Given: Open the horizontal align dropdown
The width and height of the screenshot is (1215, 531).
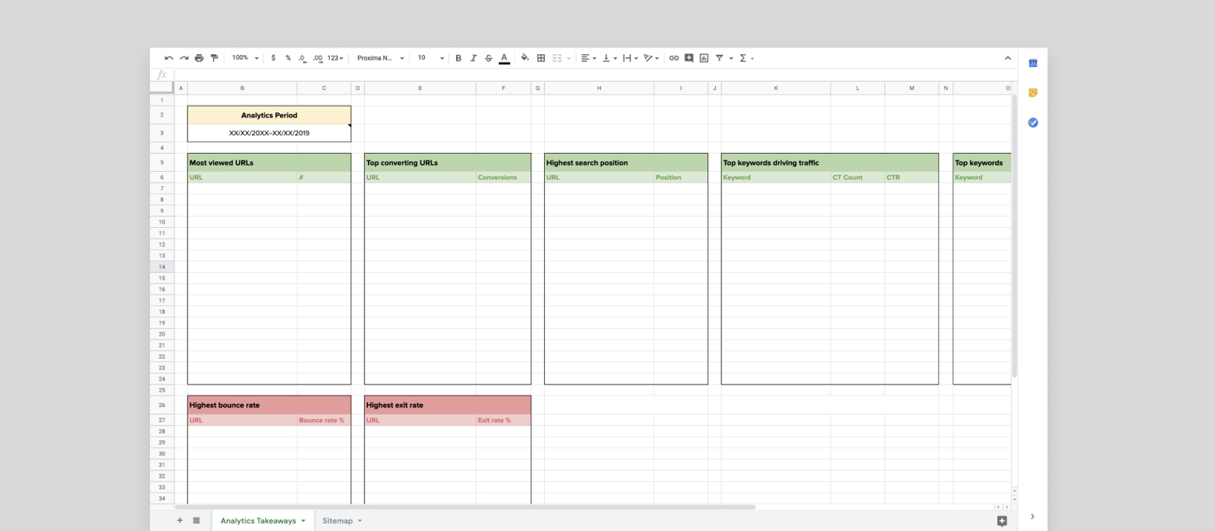Looking at the screenshot, I should point(588,58).
